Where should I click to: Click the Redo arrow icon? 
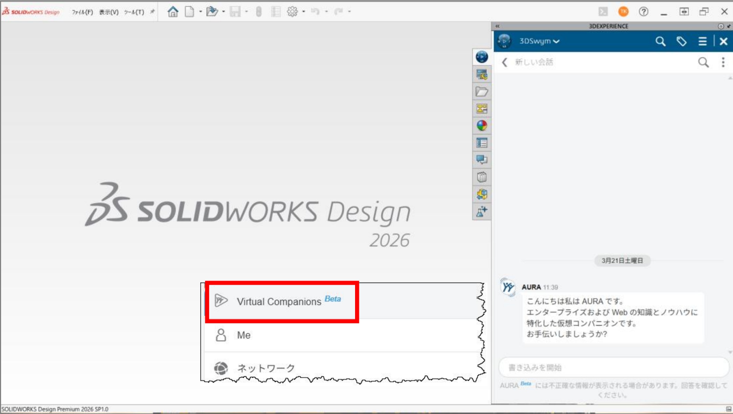coord(338,12)
